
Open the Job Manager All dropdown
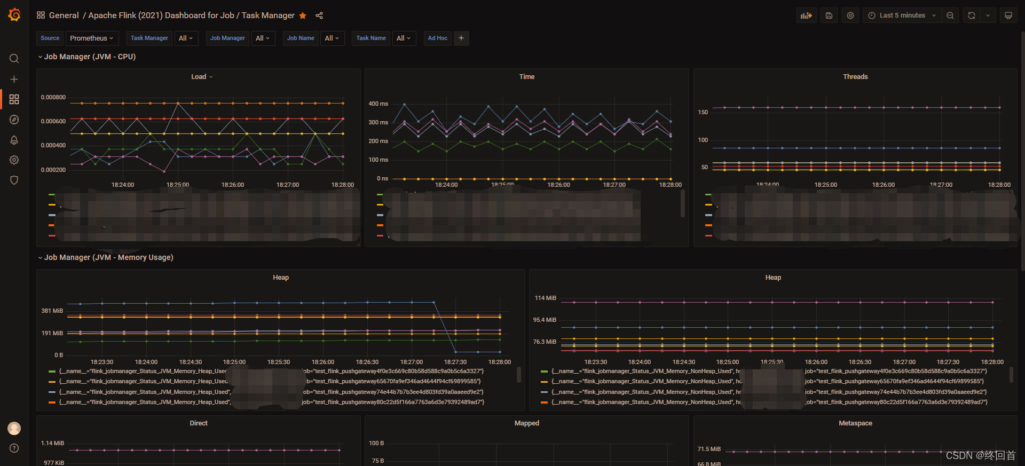click(x=263, y=38)
